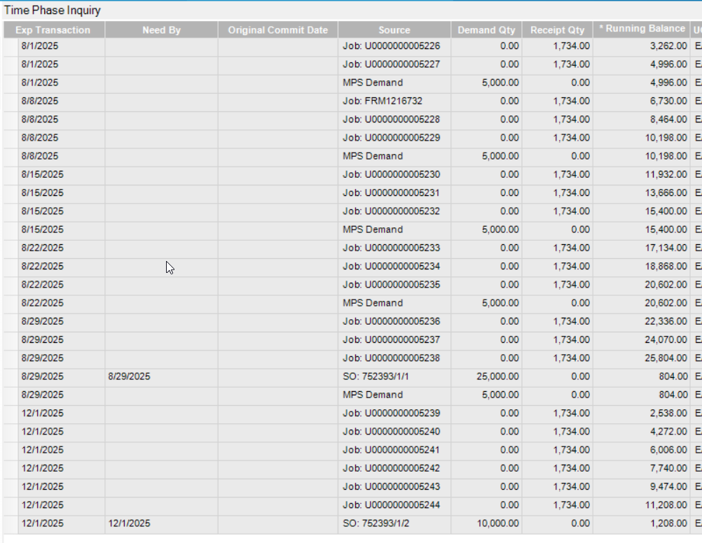
Task: Click source cell Job: U0000000005244
Action: click(394, 505)
